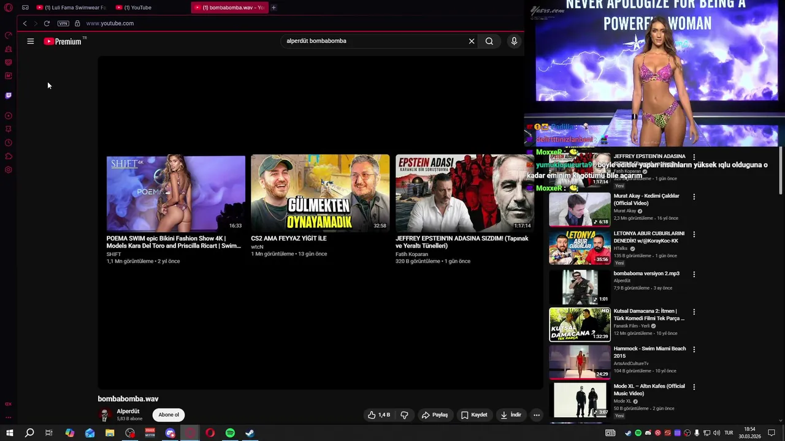Go to YouTube Premium home logo
Viewport: 785px width, 441px height.
(64, 41)
